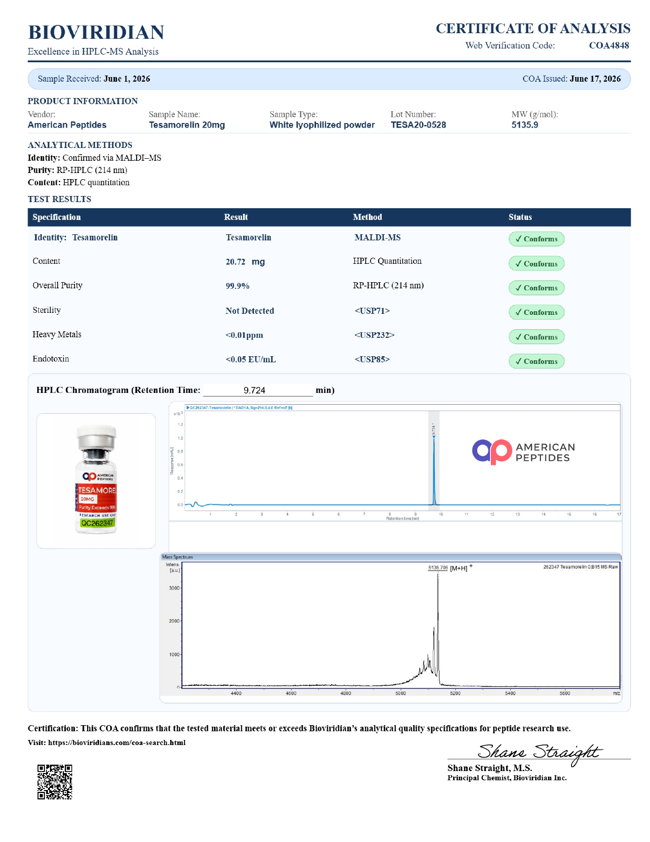Viewport: 650px width, 842px height.
Task: Click the Conforms badge for Endotoxin row
Action: click(x=536, y=361)
